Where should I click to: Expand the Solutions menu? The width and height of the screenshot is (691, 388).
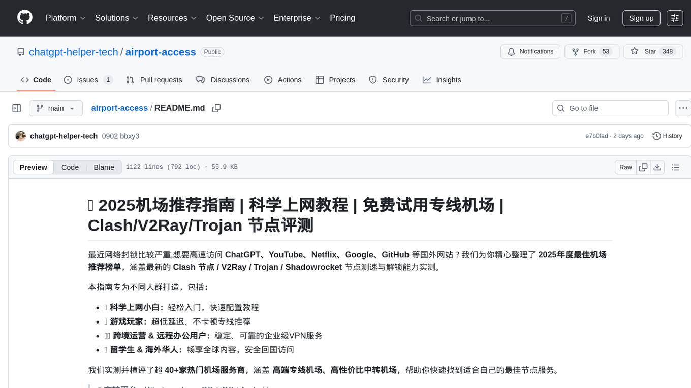pyautogui.click(x=117, y=18)
